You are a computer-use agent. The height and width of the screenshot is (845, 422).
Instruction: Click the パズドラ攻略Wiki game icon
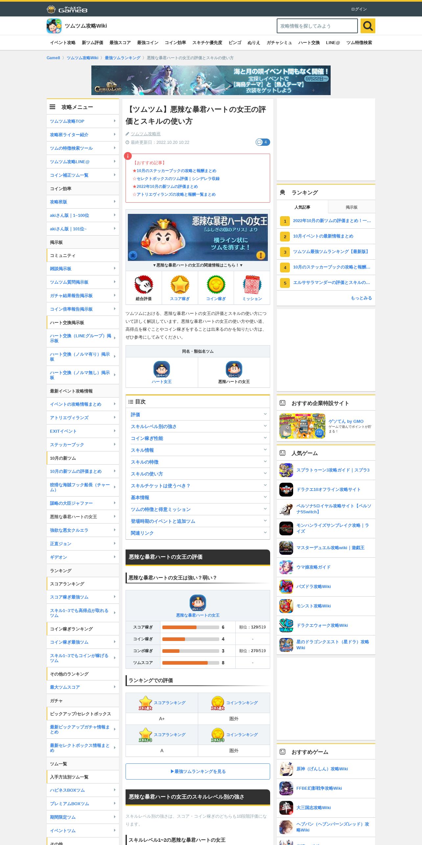[286, 587]
